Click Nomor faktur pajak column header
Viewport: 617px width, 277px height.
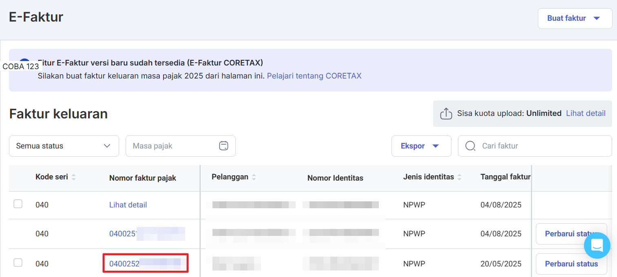click(x=143, y=178)
